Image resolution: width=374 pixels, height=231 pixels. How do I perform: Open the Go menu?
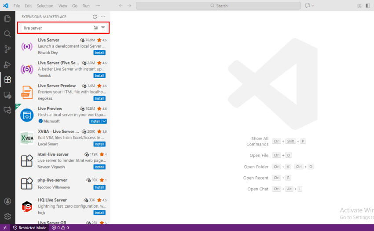[75, 6]
